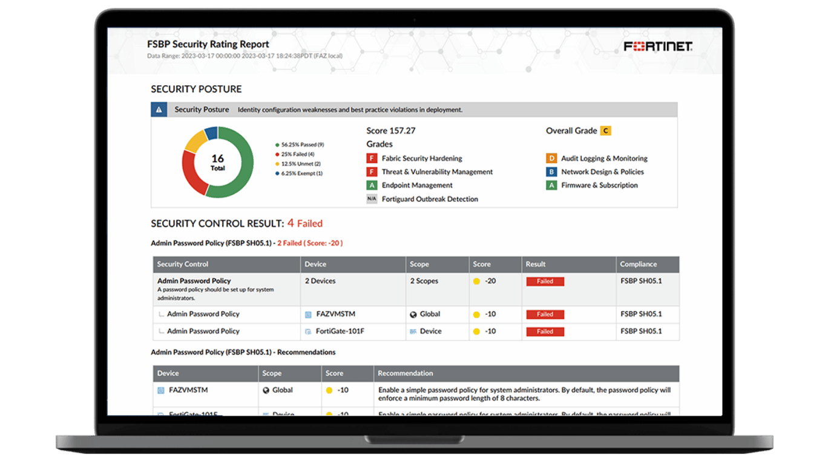The width and height of the screenshot is (828, 464).
Task: Click the Fortinet logo in the header
Action: tap(658, 47)
